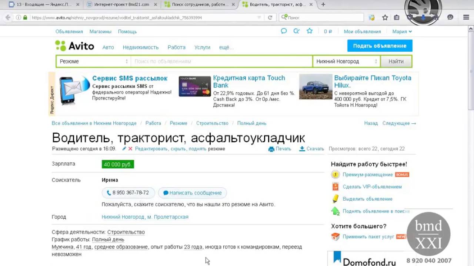
Task: Open Firefox hamburger menu
Action: (x=466, y=17)
